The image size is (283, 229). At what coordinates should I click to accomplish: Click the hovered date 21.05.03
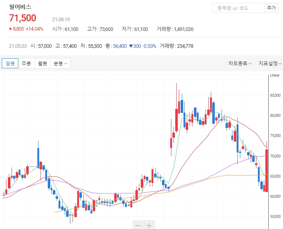(x=18, y=46)
